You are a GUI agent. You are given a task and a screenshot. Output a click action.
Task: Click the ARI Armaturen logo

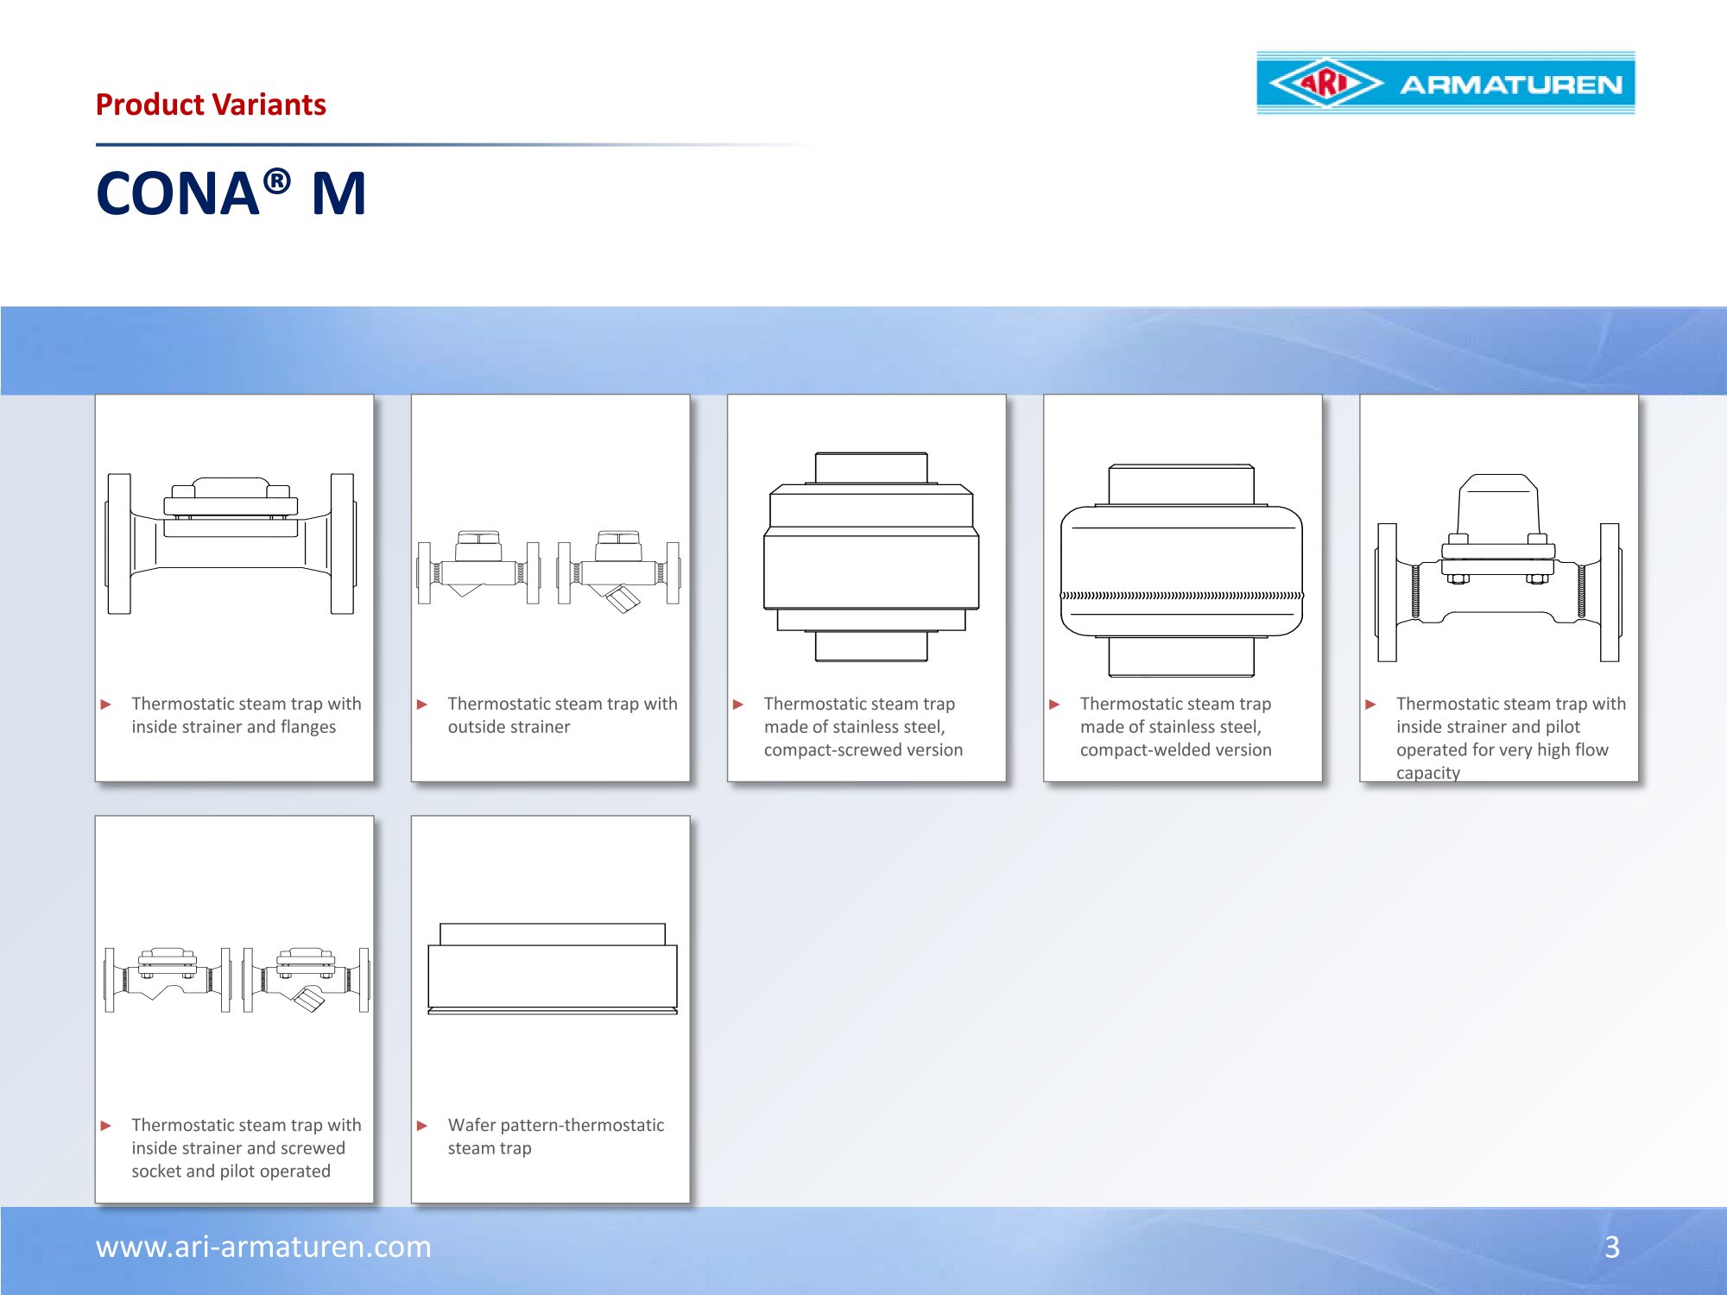[1445, 83]
